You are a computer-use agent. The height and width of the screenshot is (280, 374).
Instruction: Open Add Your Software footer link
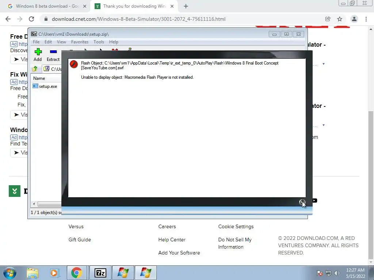tap(179, 253)
